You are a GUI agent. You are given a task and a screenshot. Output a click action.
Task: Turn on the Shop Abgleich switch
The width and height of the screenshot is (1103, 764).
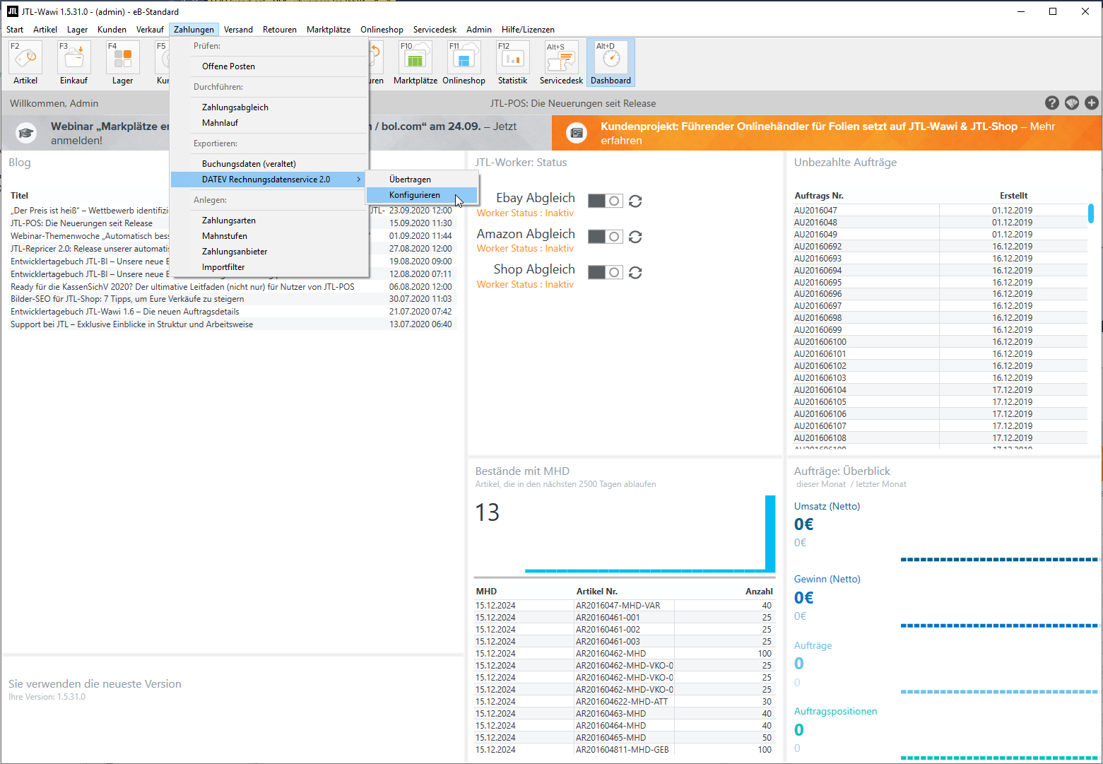605,272
